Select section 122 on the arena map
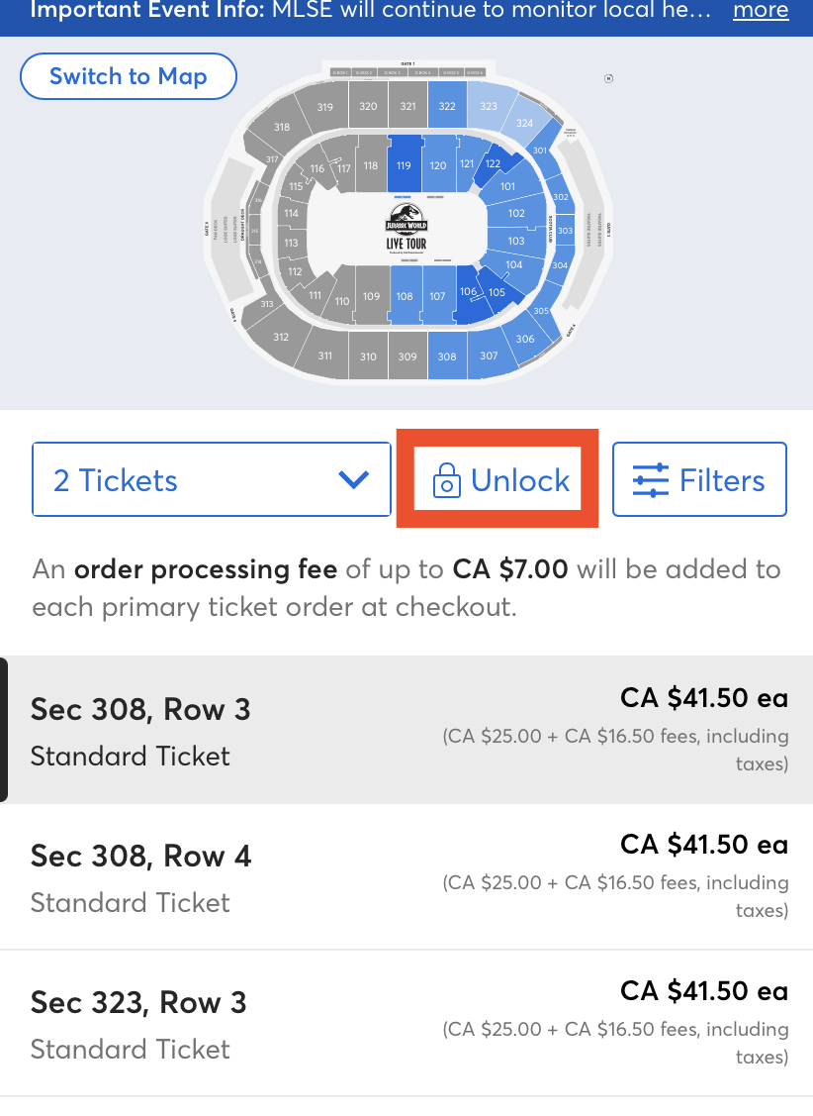813x1116 pixels. coord(494,163)
